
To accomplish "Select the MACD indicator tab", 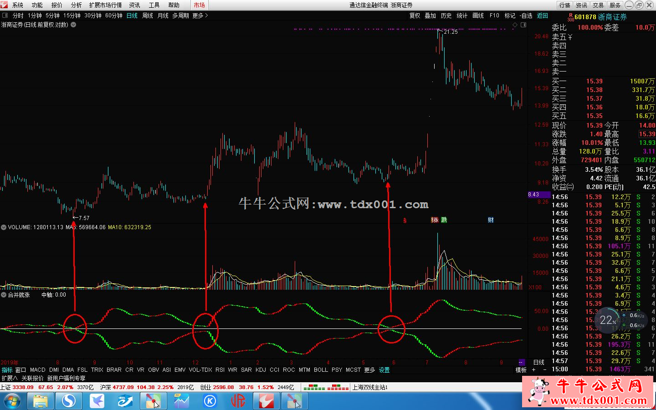I will 38,370.
